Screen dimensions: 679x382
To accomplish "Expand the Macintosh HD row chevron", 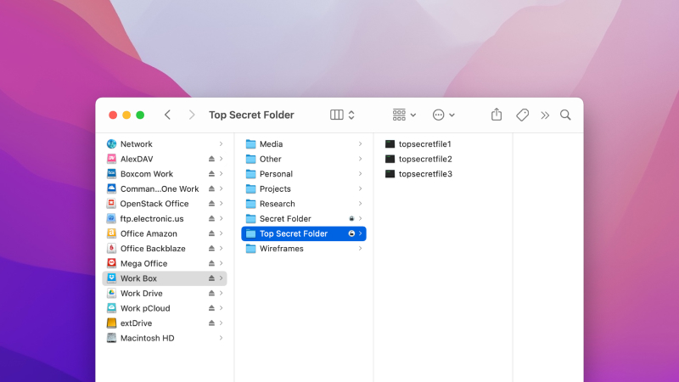I will pos(221,338).
